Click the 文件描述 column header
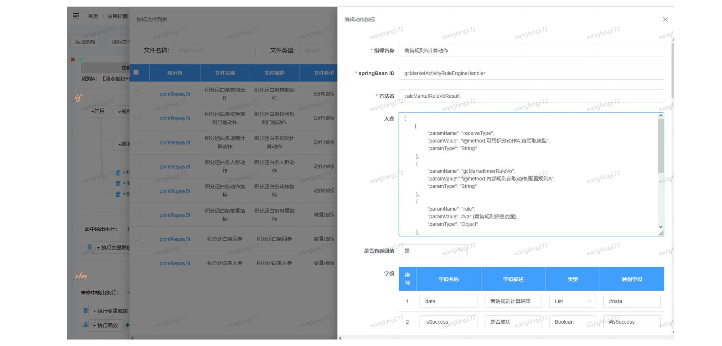Image resolution: width=722 pixels, height=346 pixels. click(274, 73)
